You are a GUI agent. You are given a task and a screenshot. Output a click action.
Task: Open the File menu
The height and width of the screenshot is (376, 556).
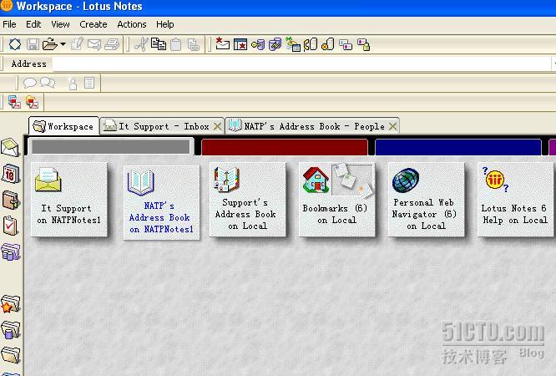click(x=9, y=24)
